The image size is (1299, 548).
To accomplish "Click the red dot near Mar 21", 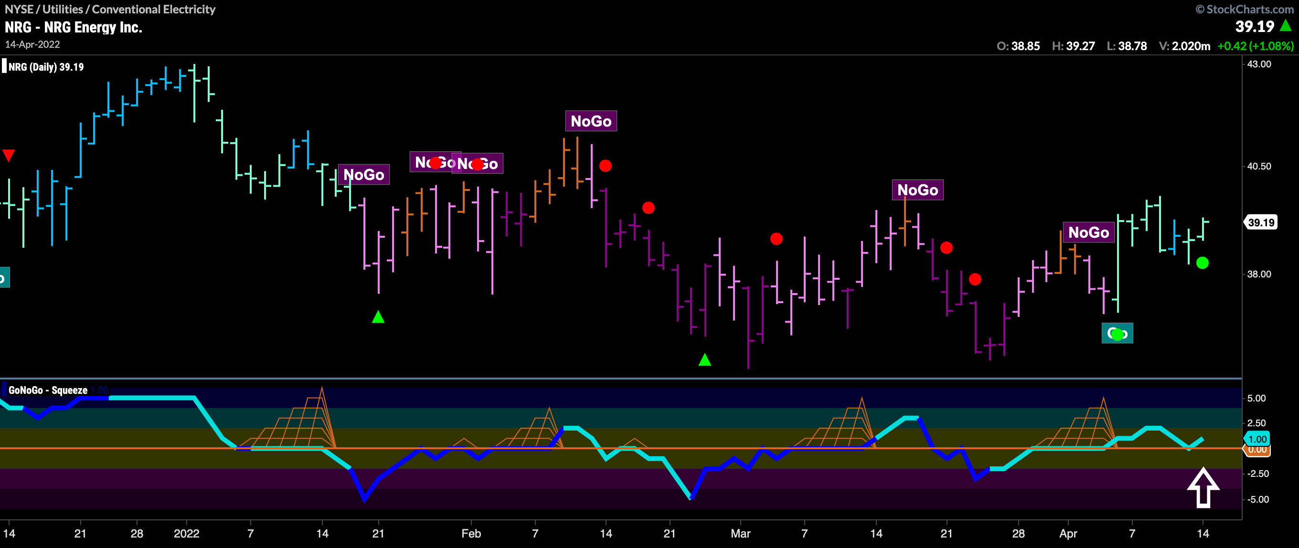I will pyautogui.click(x=947, y=248).
